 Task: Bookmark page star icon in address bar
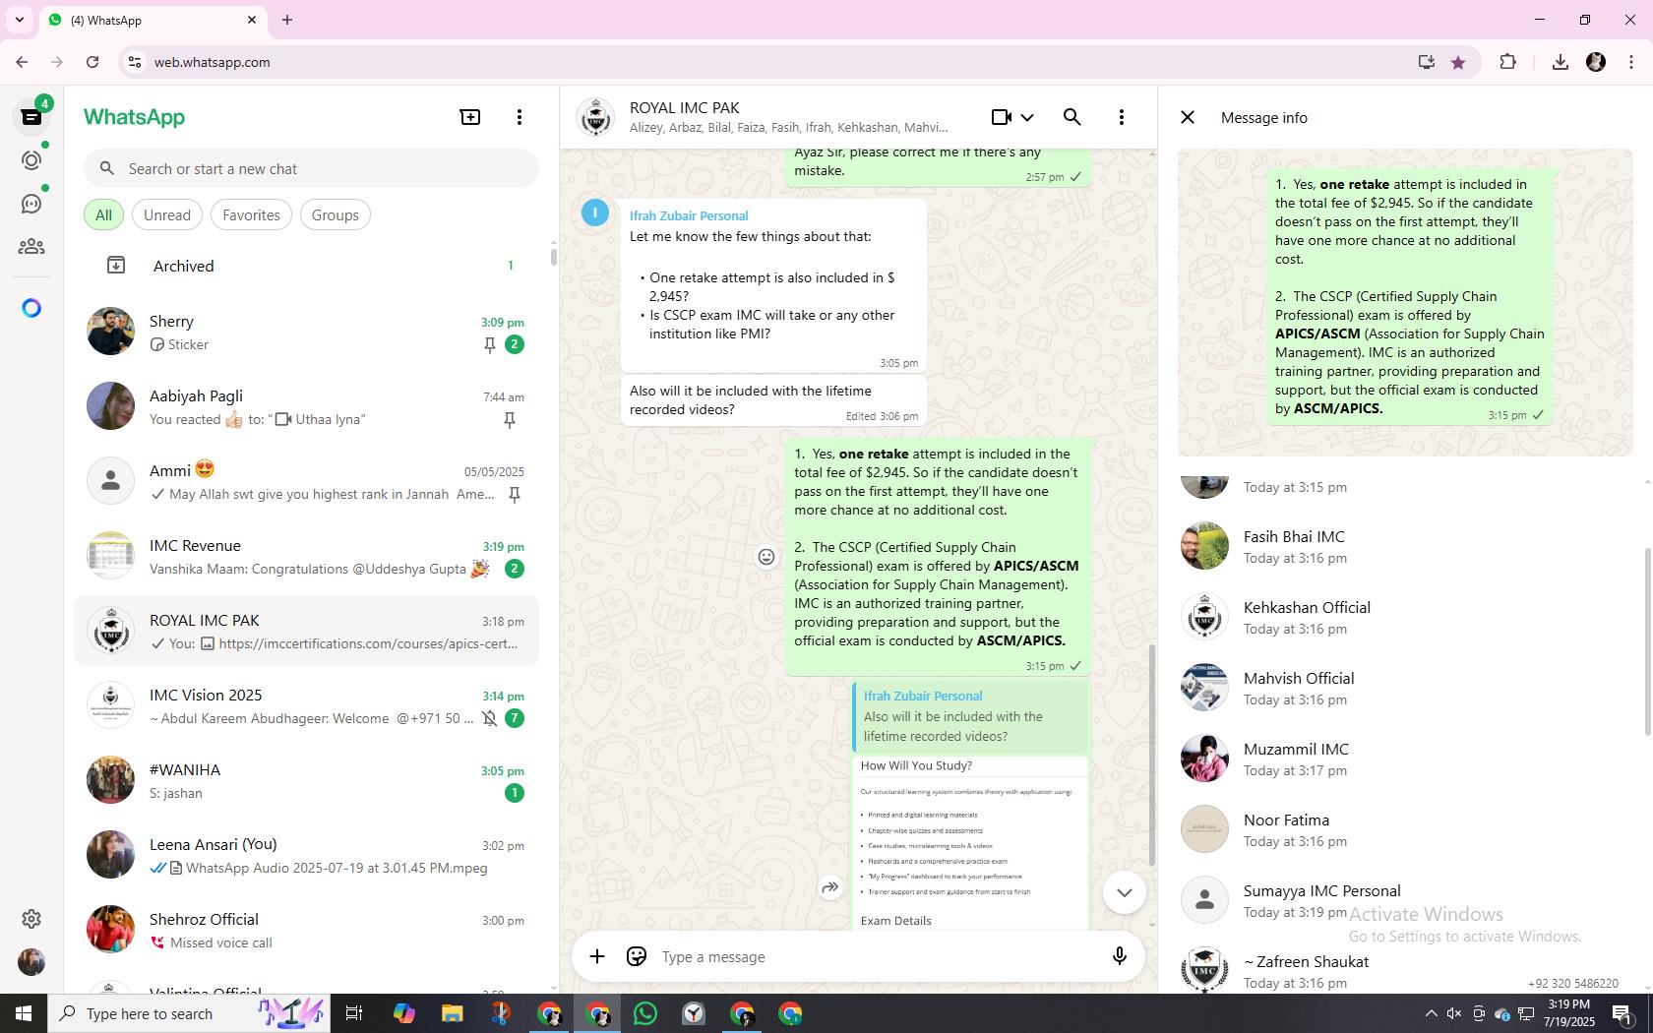coord(1458,62)
